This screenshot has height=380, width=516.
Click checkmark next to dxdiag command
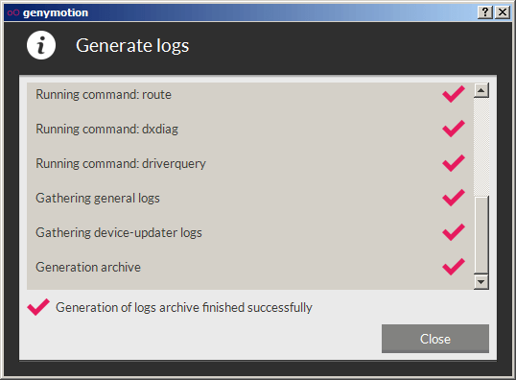[454, 129]
